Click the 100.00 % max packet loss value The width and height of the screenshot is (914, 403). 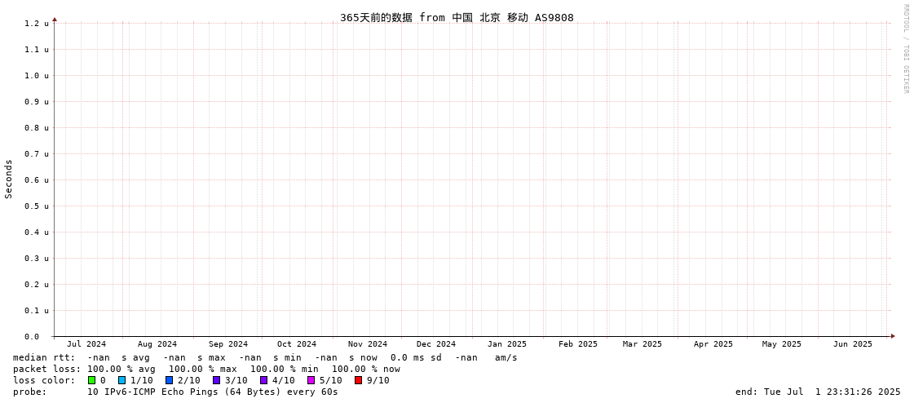point(203,369)
